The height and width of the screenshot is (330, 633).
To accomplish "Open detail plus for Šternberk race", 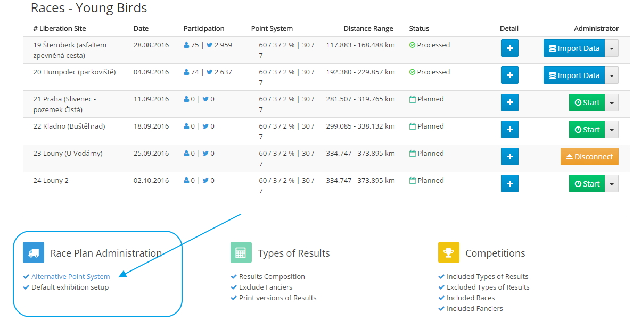I will [x=509, y=48].
